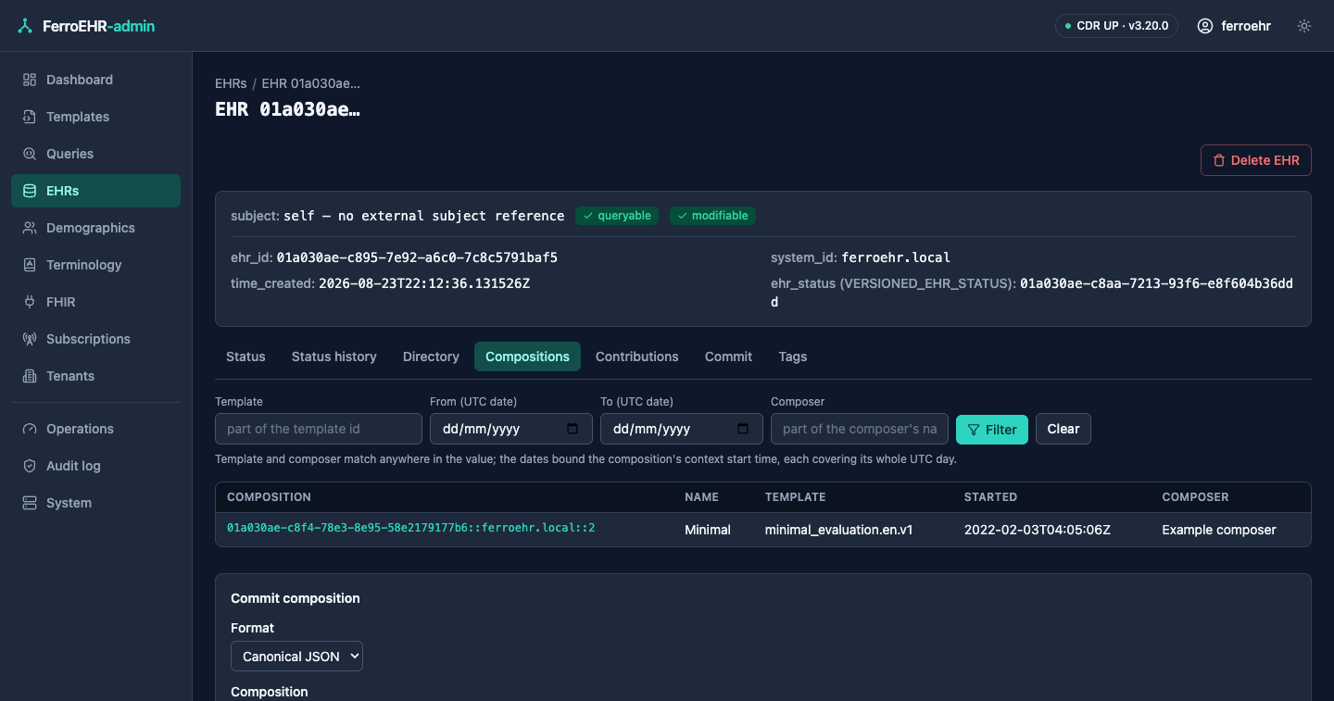The height and width of the screenshot is (701, 1334).
Task: Open the Status history tab
Action: point(334,357)
